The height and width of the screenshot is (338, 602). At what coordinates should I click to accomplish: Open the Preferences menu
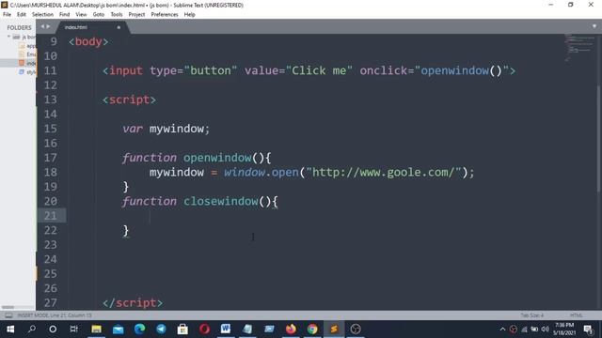(x=165, y=15)
